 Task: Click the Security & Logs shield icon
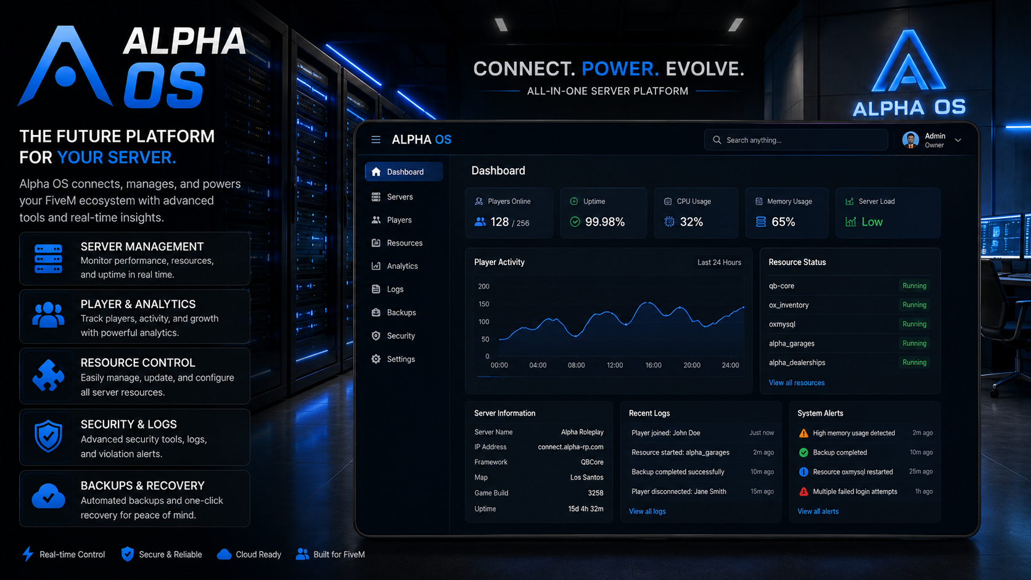tap(48, 436)
